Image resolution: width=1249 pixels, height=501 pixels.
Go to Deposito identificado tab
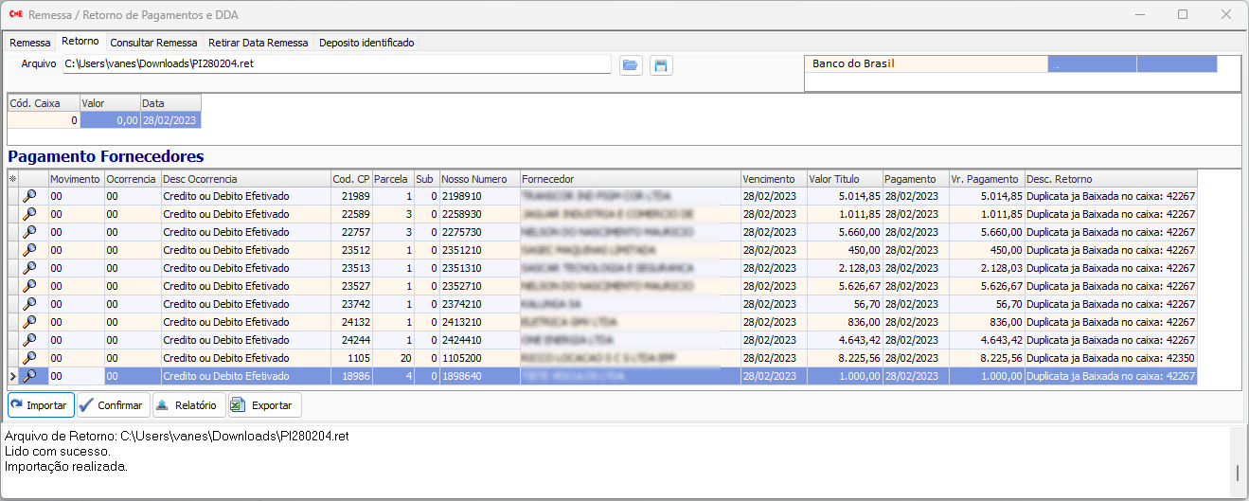(x=366, y=43)
